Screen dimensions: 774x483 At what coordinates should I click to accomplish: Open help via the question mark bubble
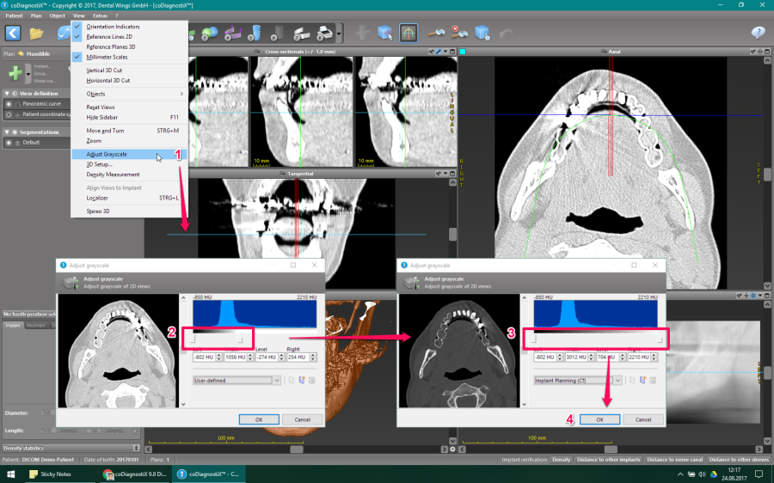tap(758, 33)
